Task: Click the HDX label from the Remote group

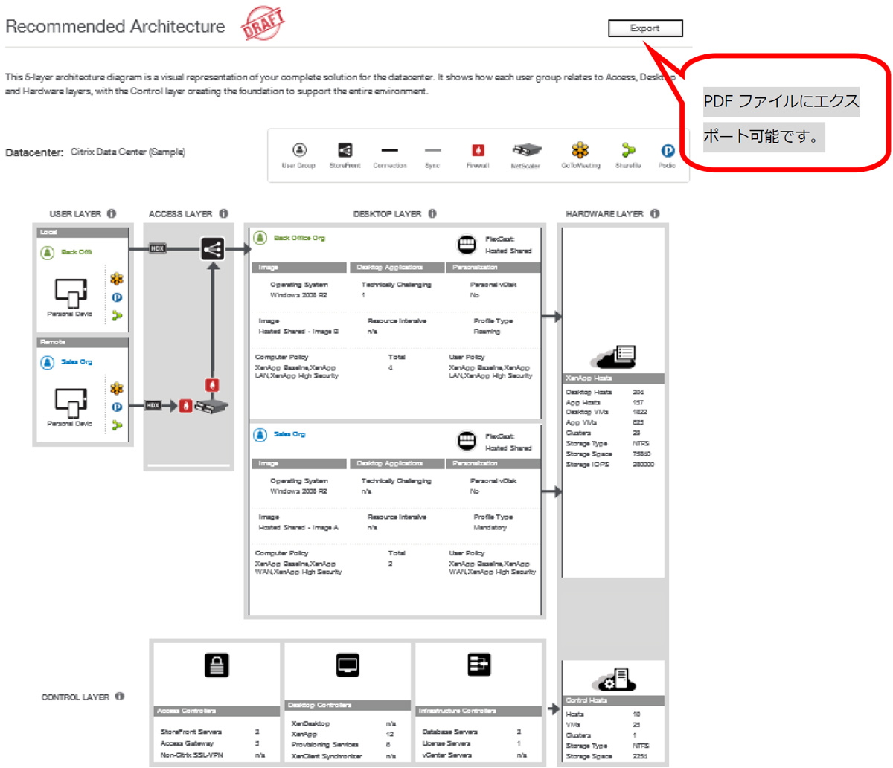Action: click(153, 405)
